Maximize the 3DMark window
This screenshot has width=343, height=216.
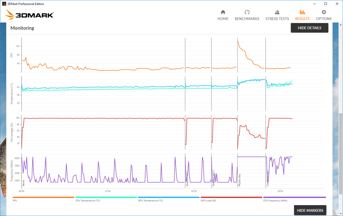325,4
